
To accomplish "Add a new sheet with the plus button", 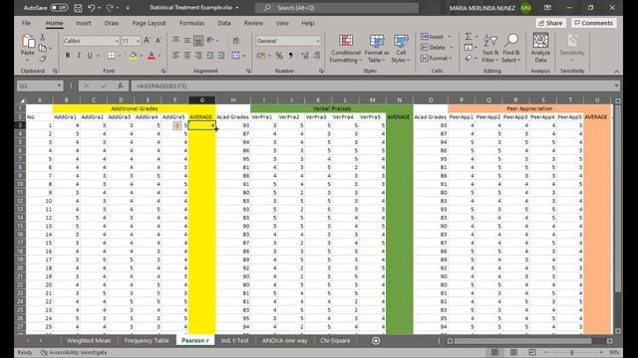I will 376,341.
